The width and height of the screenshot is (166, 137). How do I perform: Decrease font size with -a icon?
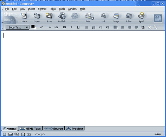coord(49,27)
